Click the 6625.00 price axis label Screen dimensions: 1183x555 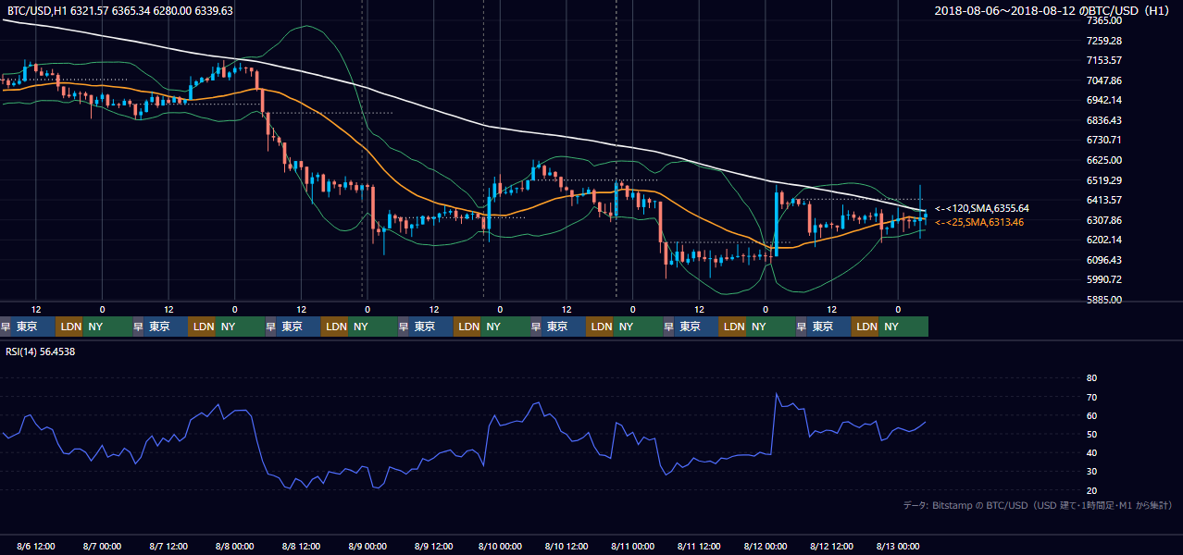click(1103, 160)
